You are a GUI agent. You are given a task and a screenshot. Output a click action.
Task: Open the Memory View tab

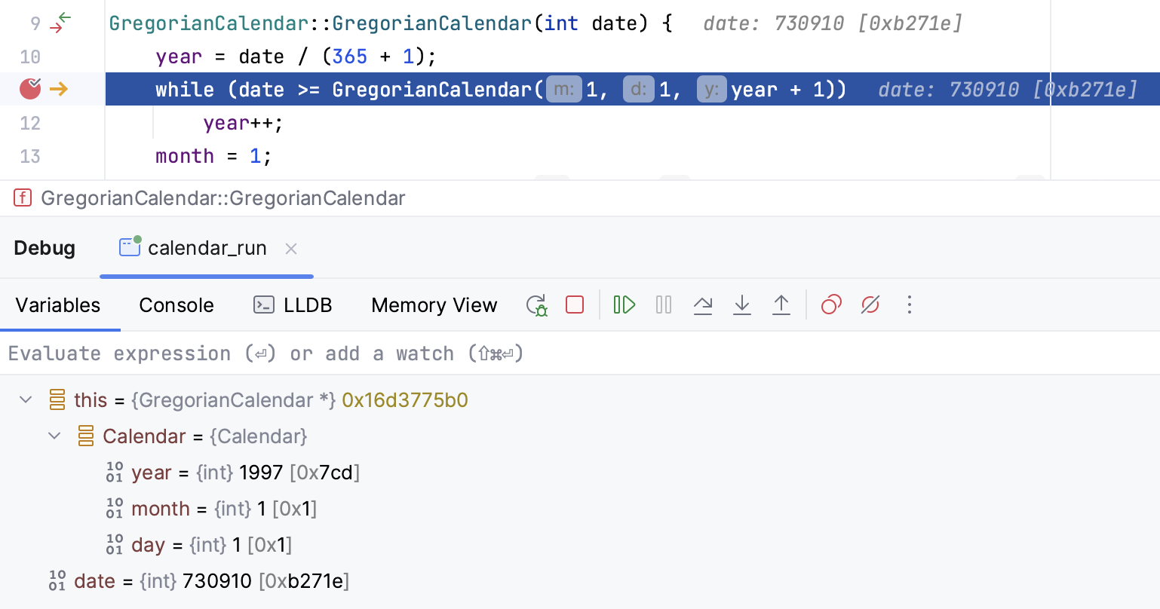point(434,304)
